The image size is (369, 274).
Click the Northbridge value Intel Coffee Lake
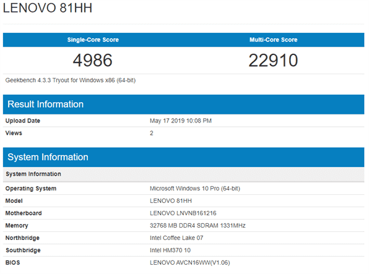[x=176, y=238]
